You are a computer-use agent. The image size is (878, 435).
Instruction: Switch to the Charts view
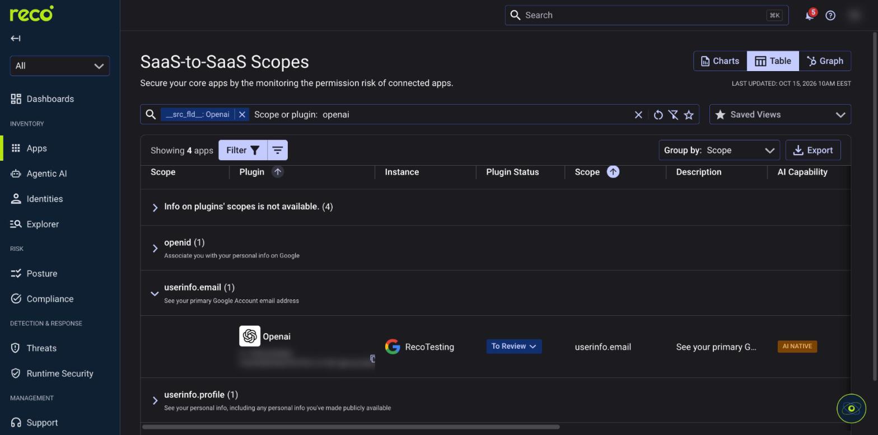(720, 61)
